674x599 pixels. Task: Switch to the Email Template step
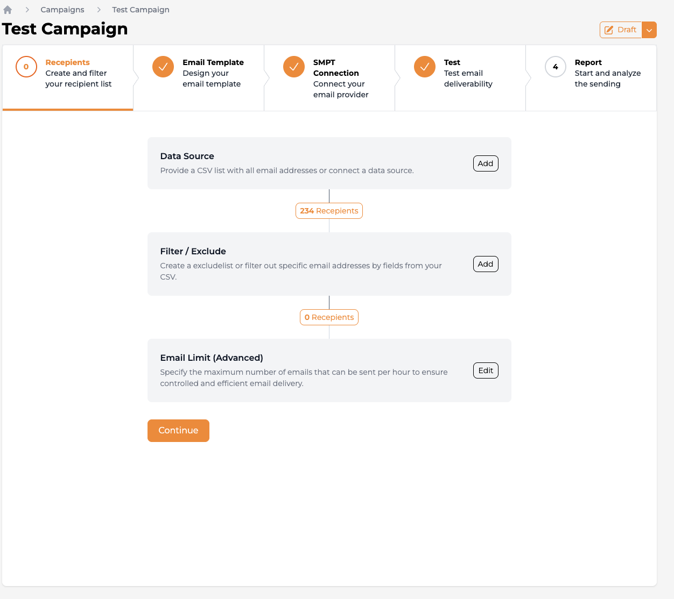point(213,73)
